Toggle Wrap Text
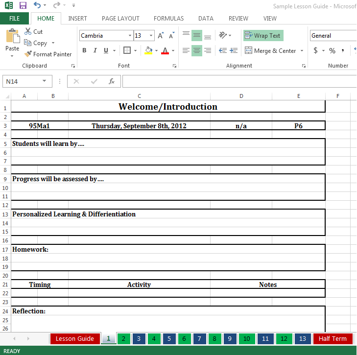Screen dimensions: 357x355 click(x=263, y=36)
